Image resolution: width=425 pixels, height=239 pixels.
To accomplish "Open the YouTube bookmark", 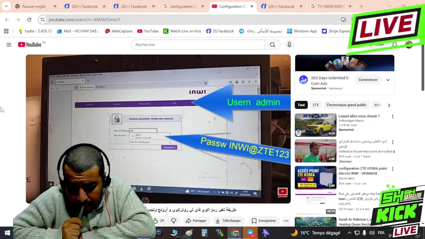I will click(148, 31).
